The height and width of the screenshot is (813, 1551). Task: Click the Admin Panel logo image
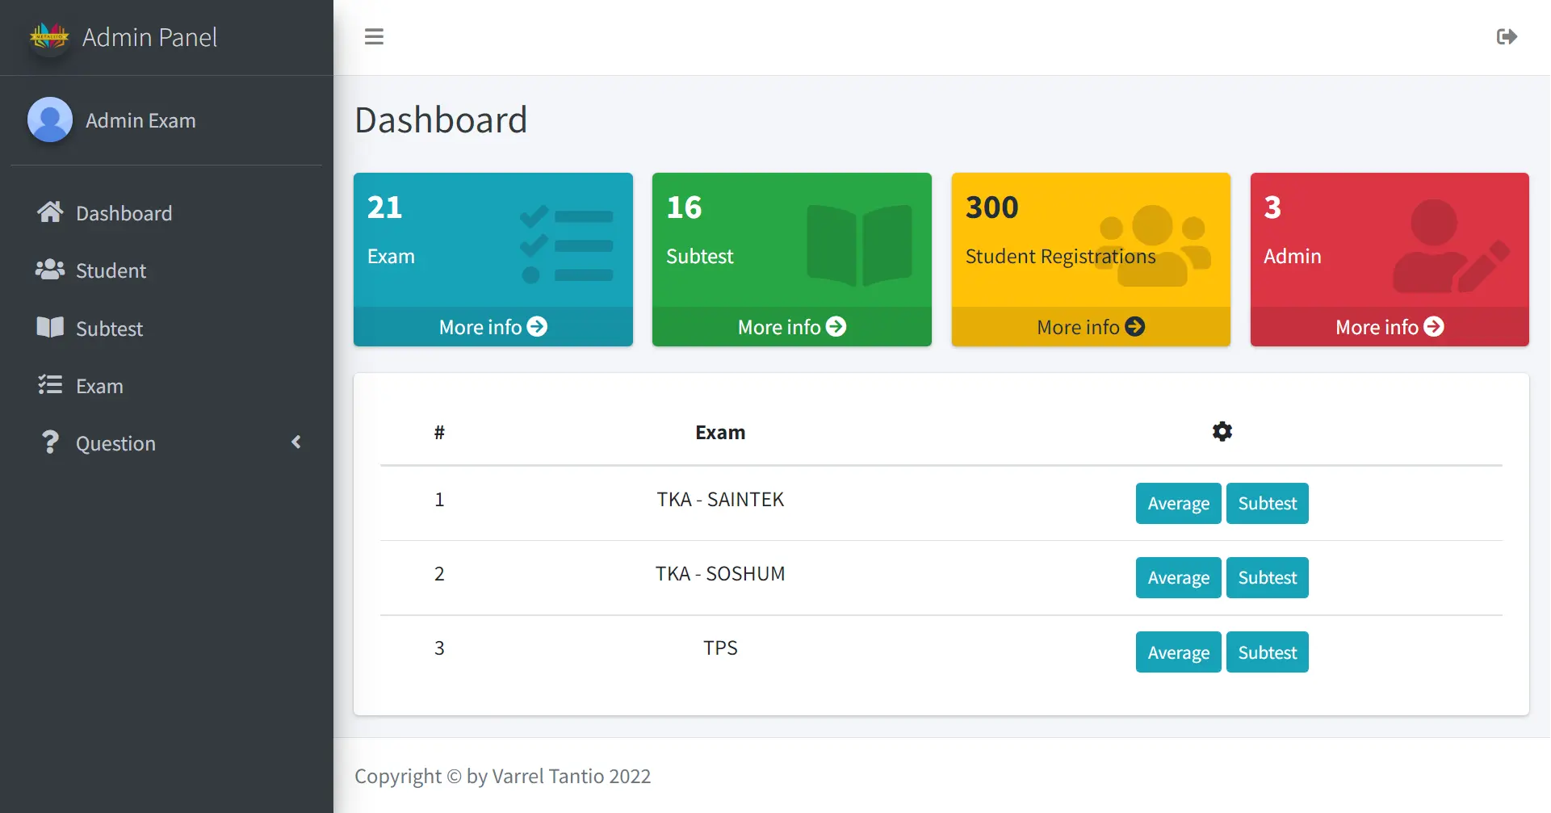click(x=49, y=36)
